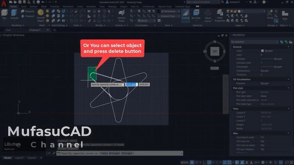Viewport: 294px width, 165px height.
Task: Toggle the PICKADD icon in Properties panel
Action: (282, 42)
